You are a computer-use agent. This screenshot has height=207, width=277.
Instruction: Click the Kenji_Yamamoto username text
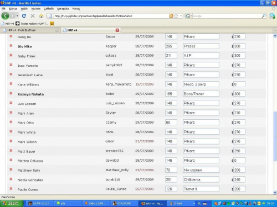(x=119, y=84)
